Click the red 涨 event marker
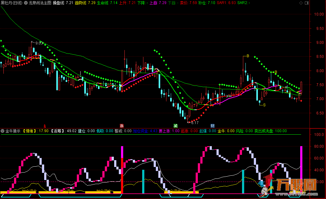The height and width of the screenshot is (199, 326). click(122, 126)
